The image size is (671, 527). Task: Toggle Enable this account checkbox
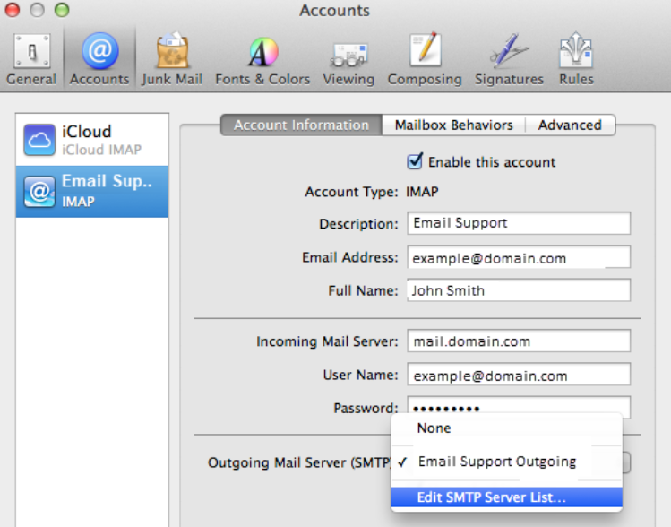point(415,162)
